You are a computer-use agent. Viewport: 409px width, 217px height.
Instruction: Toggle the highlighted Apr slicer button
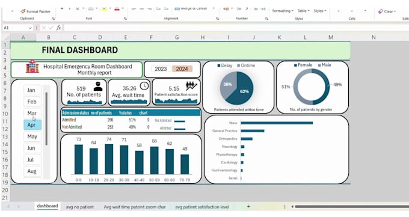tap(32, 125)
